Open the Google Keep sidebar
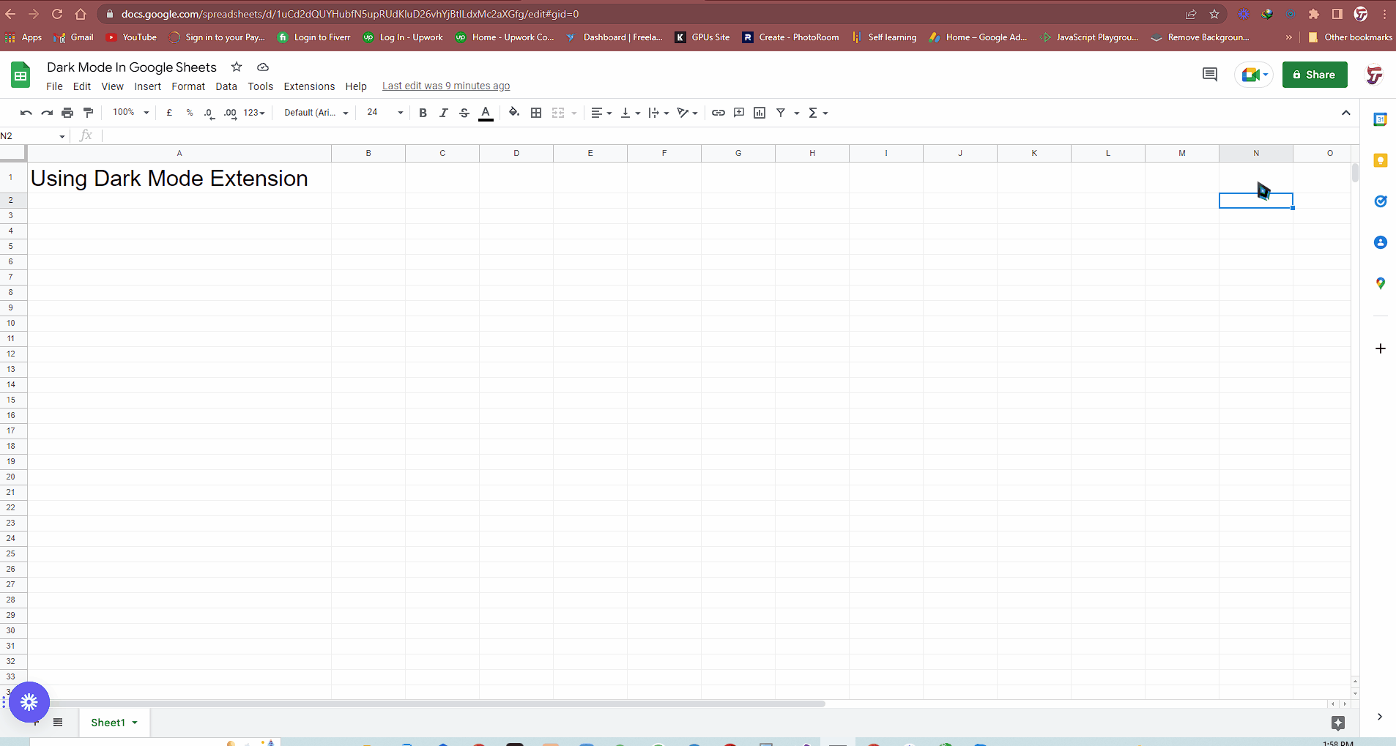 click(x=1381, y=160)
